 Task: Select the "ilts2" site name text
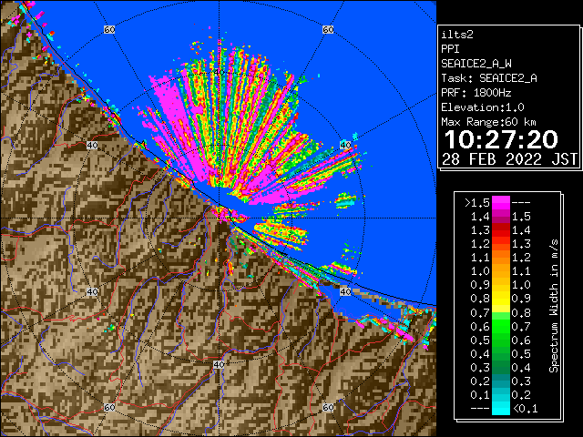(x=457, y=35)
